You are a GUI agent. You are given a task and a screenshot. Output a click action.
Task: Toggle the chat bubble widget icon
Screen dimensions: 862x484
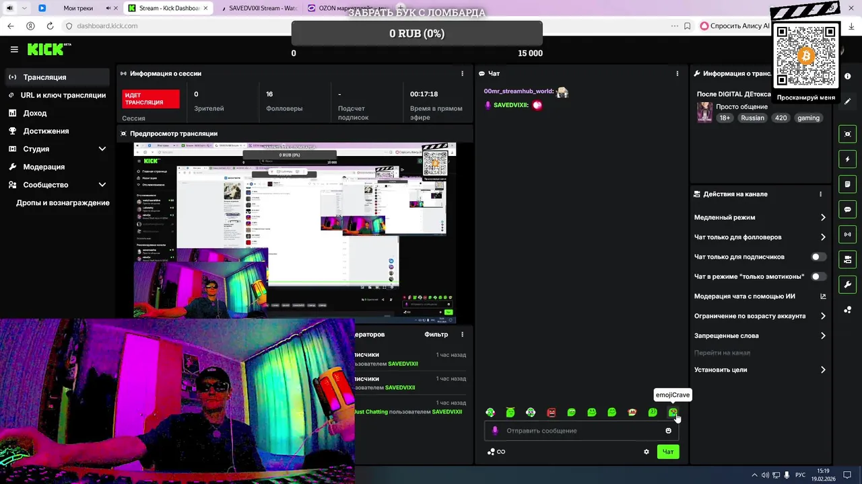point(848,209)
